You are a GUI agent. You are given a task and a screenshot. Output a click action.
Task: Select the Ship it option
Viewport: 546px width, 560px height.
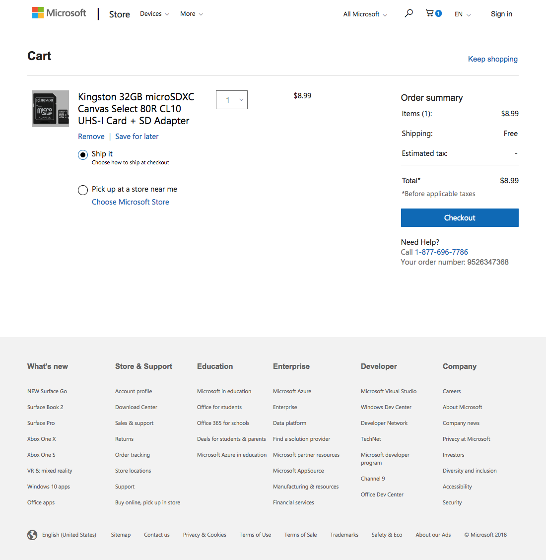[83, 155]
